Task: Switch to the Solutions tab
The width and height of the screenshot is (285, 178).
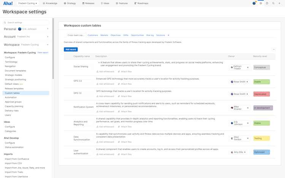Action: pos(160,35)
